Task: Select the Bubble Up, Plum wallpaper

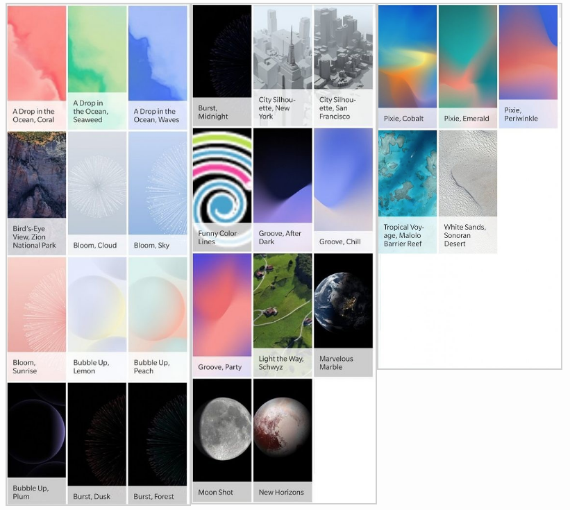Action: (37, 443)
